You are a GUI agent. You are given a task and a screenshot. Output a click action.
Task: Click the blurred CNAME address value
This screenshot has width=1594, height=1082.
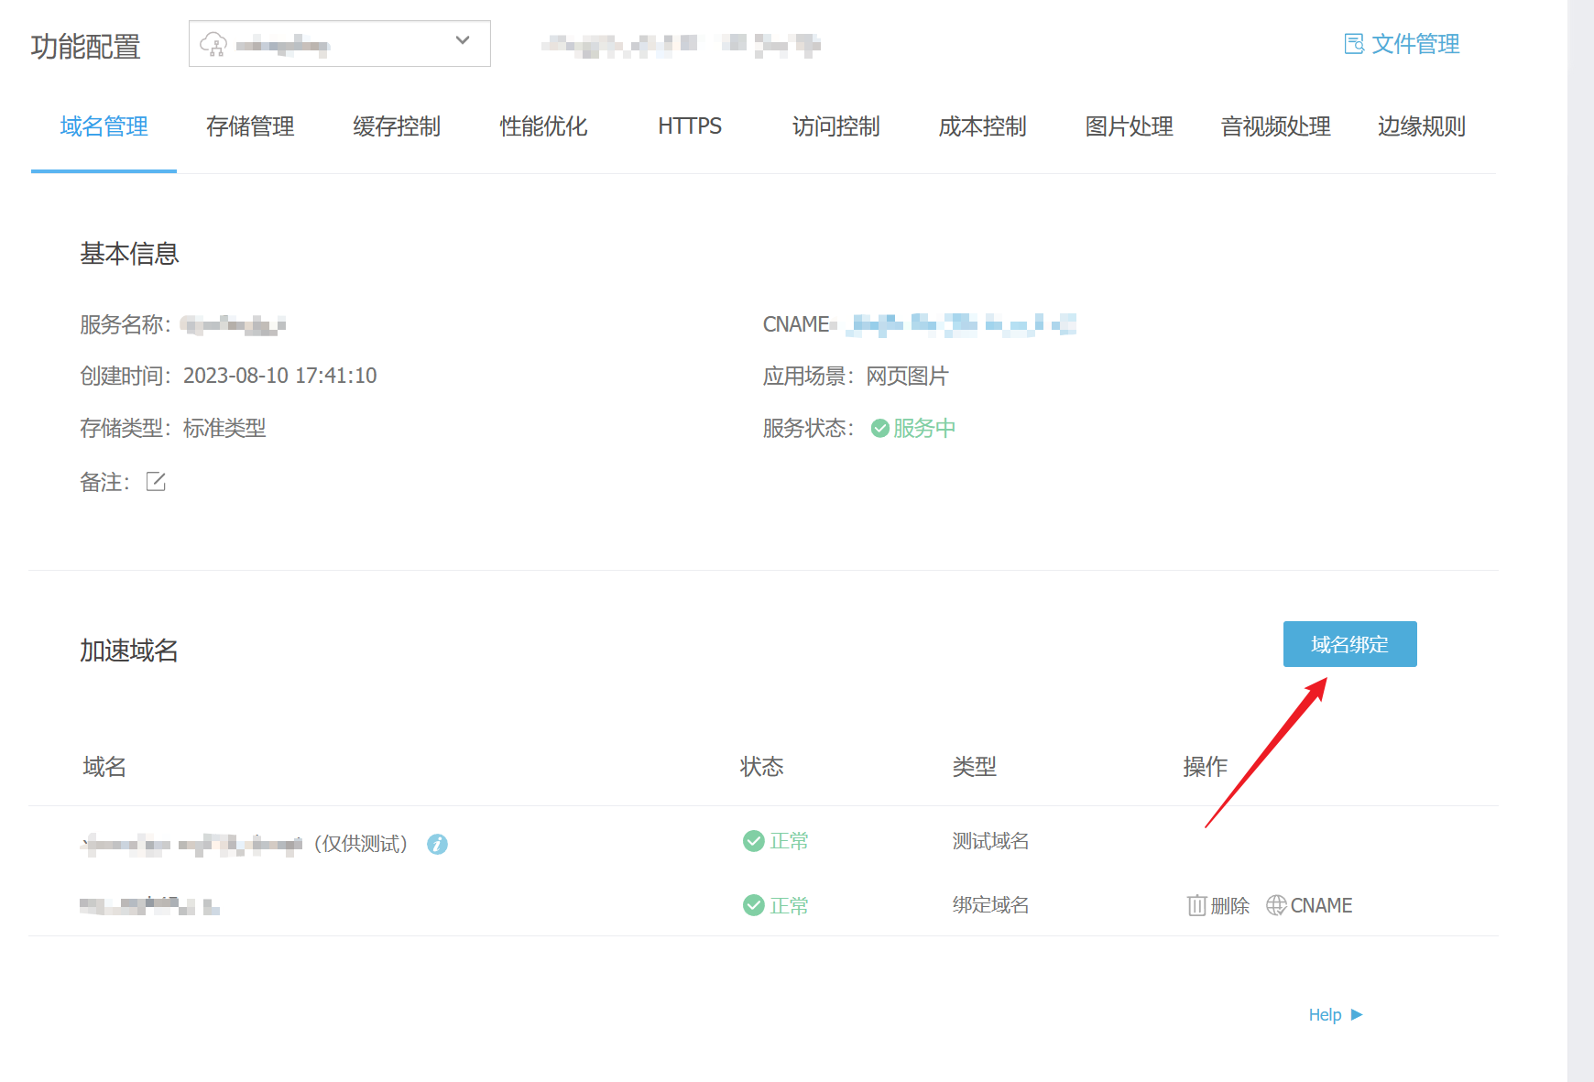coord(960,323)
